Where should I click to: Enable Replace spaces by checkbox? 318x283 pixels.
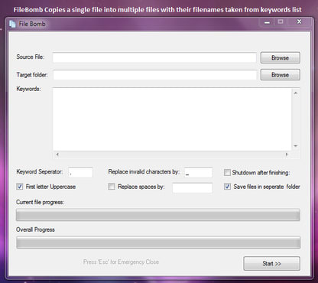[x=112, y=187]
